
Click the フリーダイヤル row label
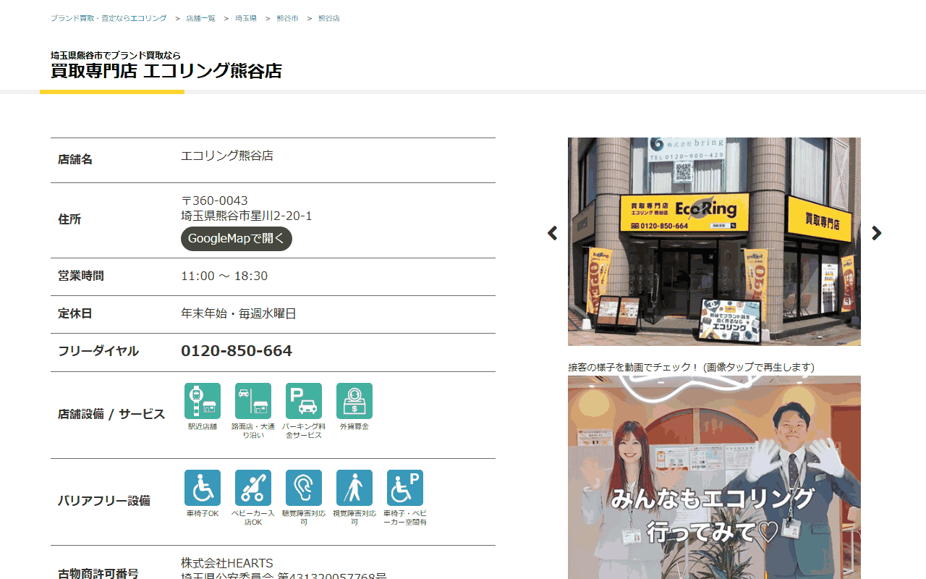tap(98, 351)
